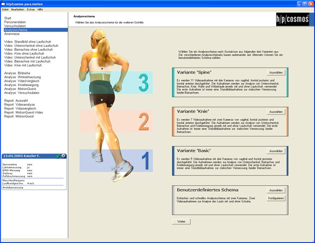Select Auswählen for Variante 'Spine'
The height and width of the screenshot is (243, 315).
click(276, 72)
